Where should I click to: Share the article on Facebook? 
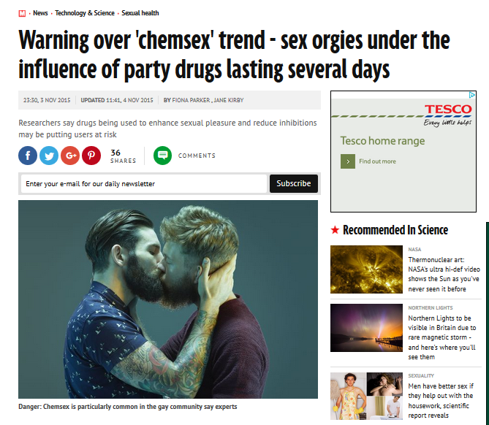coord(28,156)
